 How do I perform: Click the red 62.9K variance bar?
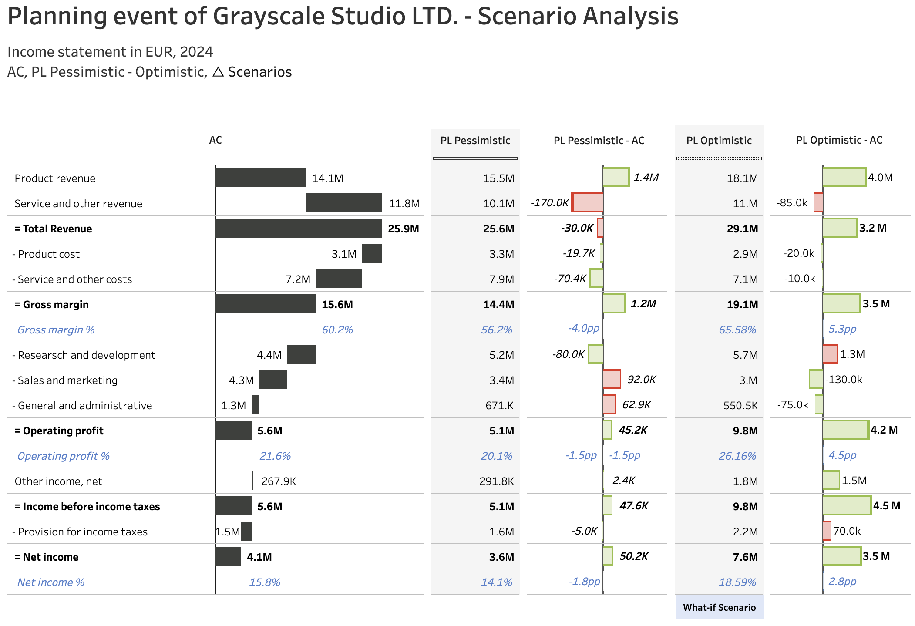pos(609,404)
